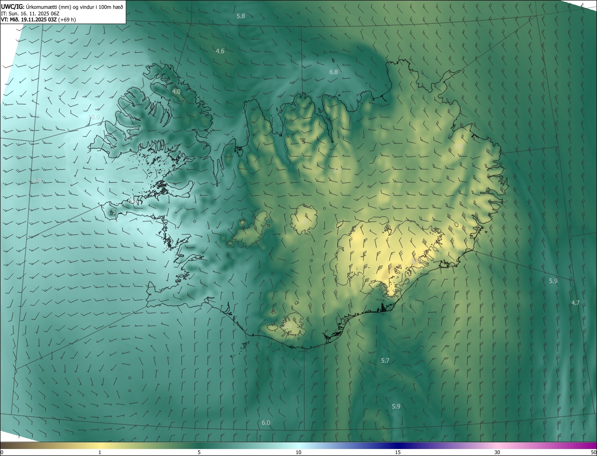Click the 6.8 value label on the map
Image resolution: width=597 pixels, height=456 pixels.
point(333,72)
